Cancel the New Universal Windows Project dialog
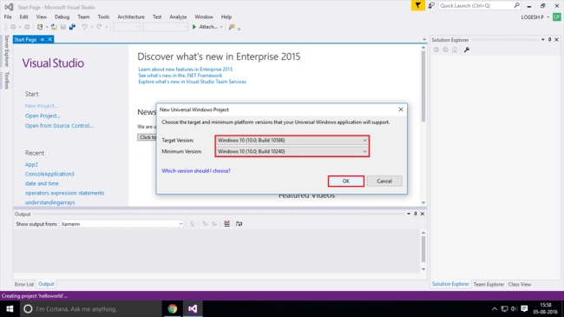 (384, 181)
